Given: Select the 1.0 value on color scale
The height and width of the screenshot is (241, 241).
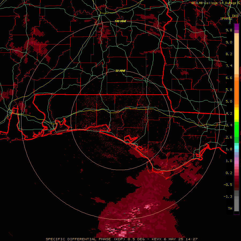Looking at the screenshot, I should click(229, 161).
